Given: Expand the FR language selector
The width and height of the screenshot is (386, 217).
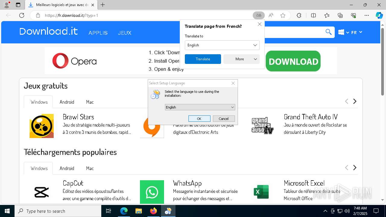Looking at the screenshot, I should pos(357,32).
